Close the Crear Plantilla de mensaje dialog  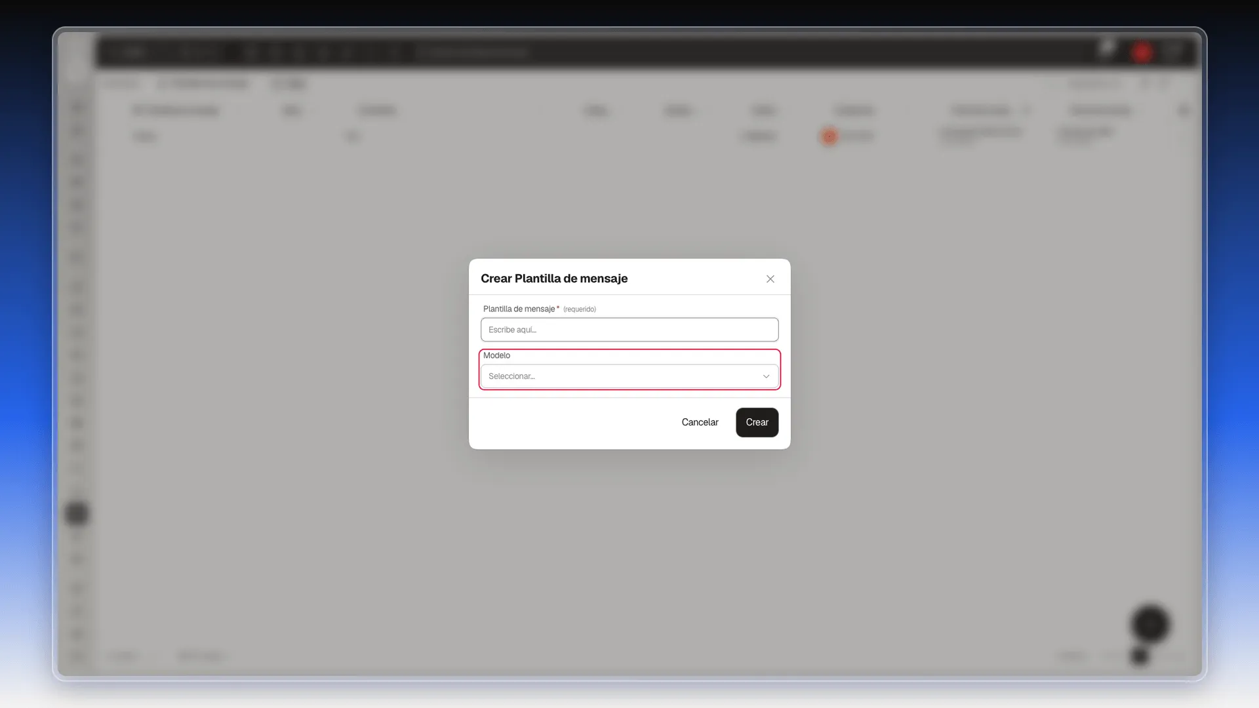click(770, 279)
